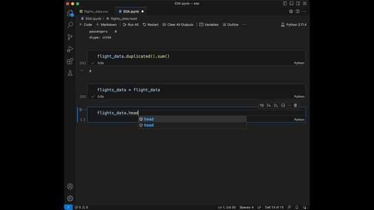Open more cell actions ellipsis
This screenshot has height=210, width=374.
(289, 105)
